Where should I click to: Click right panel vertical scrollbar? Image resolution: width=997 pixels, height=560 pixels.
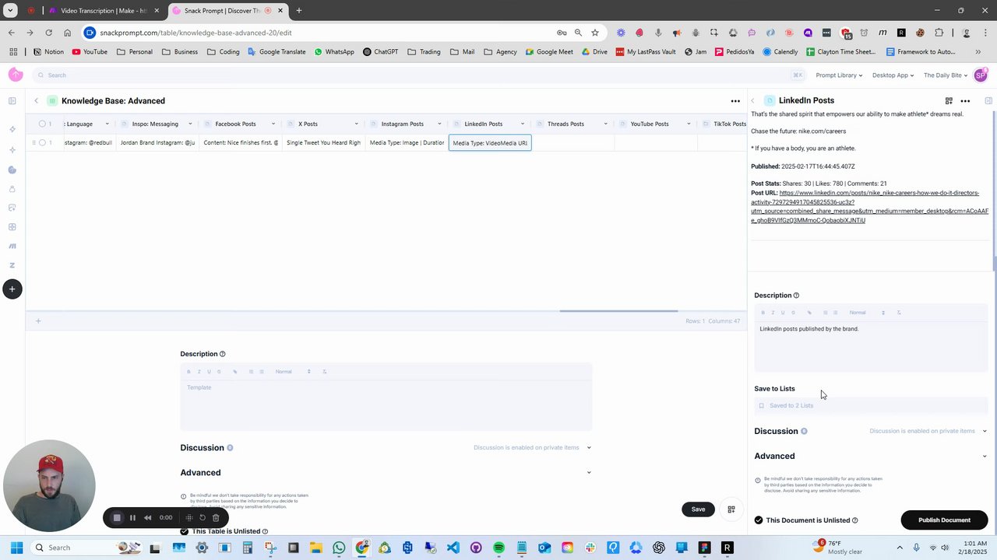[x=993, y=191]
